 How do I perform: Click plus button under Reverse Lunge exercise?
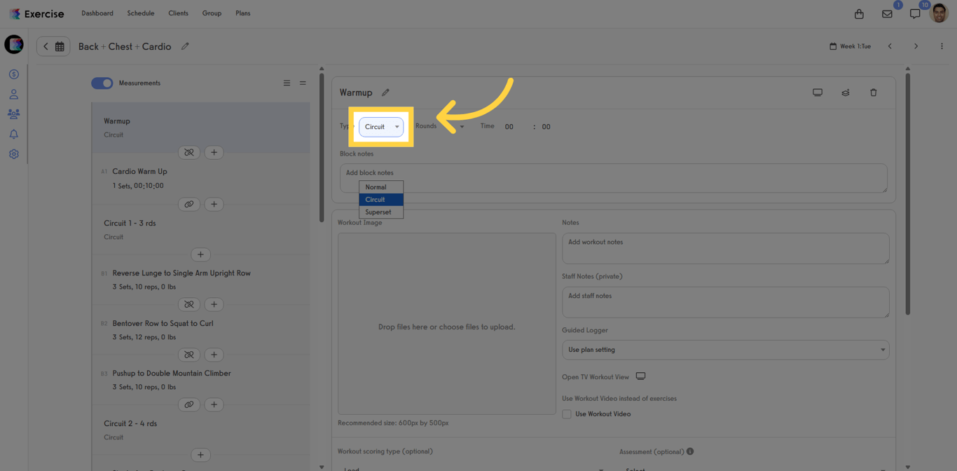click(x=214, y=304)
